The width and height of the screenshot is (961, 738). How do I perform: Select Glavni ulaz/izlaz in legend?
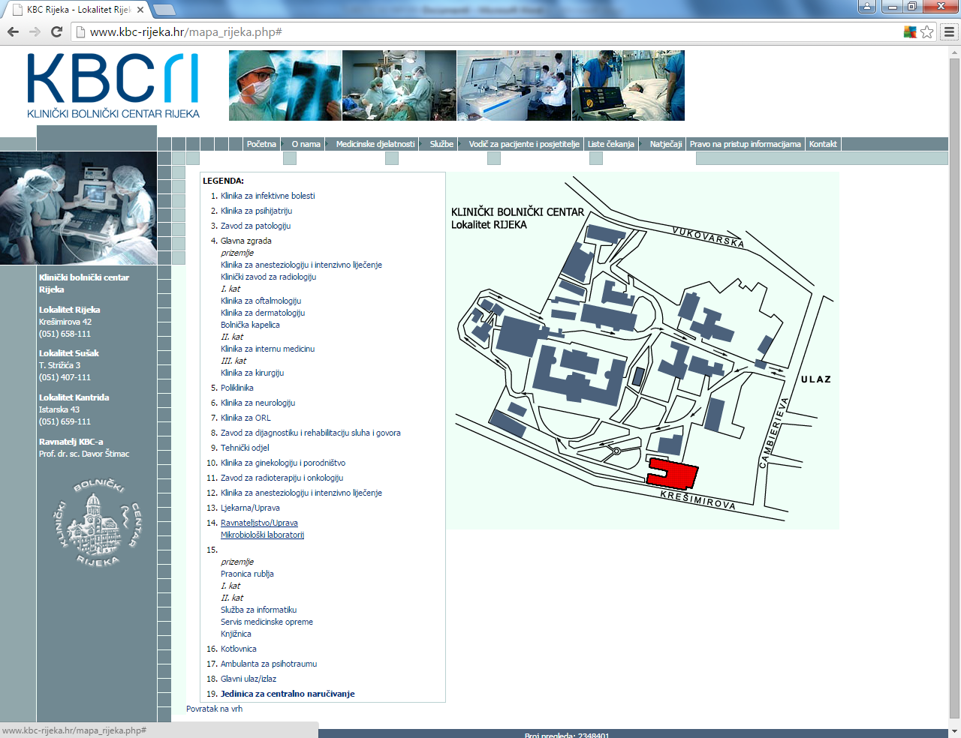pyautogui.click(x=249, y=679)
